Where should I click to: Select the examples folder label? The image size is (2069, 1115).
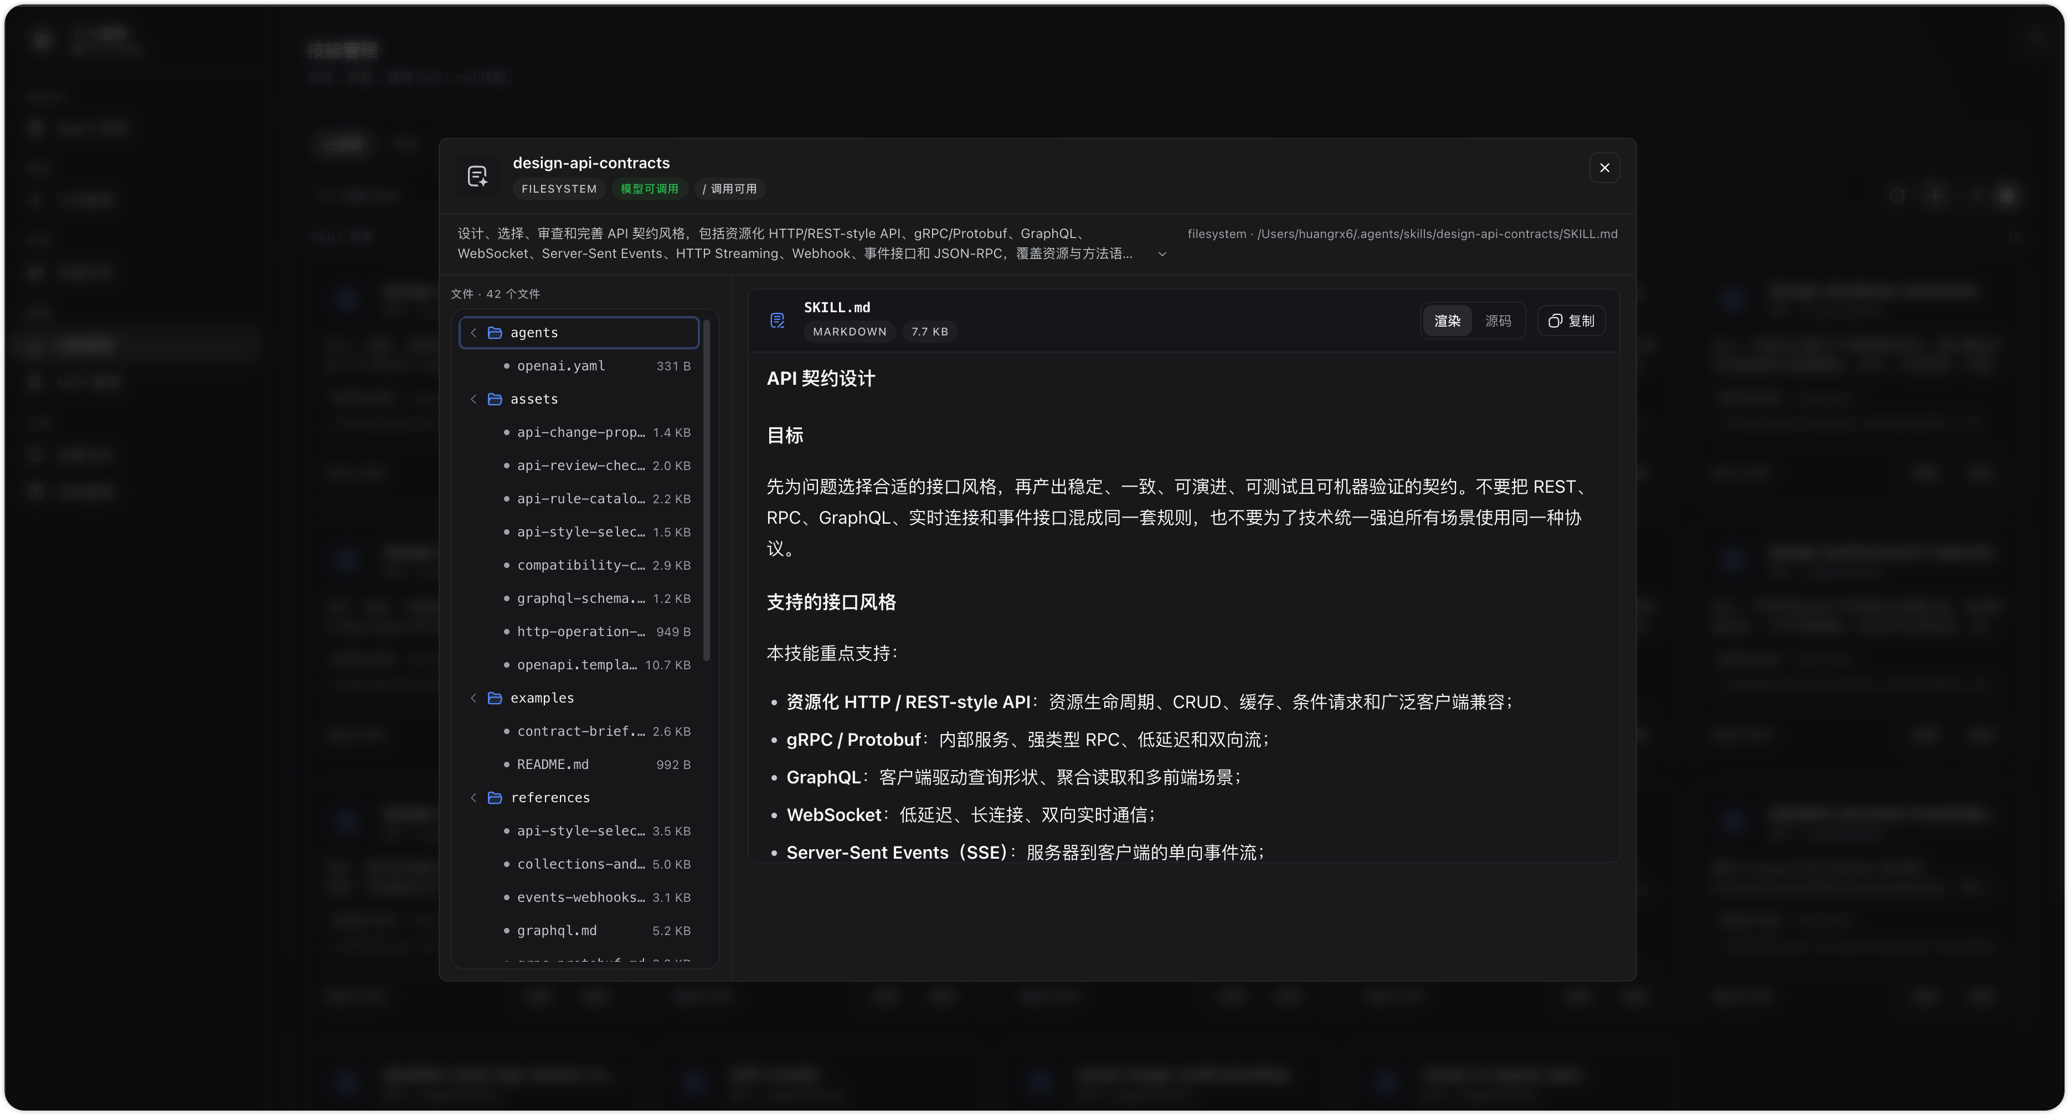pyautogui.click(x=542, y=698)
